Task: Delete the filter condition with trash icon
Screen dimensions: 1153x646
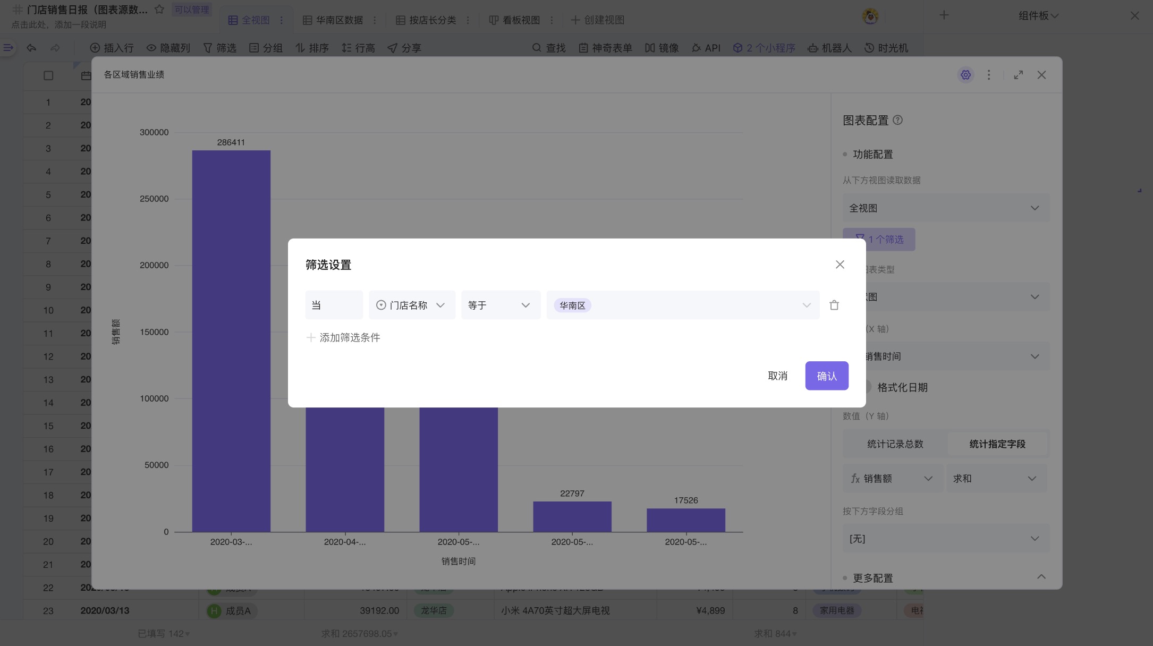Action: (834, 305)
